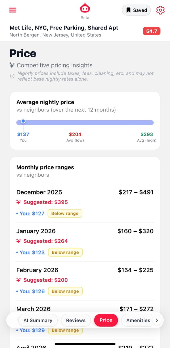170x348 pixels.
Task: Toggle the Saved bookmark button
Action: 136,10
